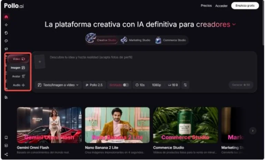This screenshot has height=160, width=265.
Task: Toggle the switch beside the red label
Action: click(126, 85)
